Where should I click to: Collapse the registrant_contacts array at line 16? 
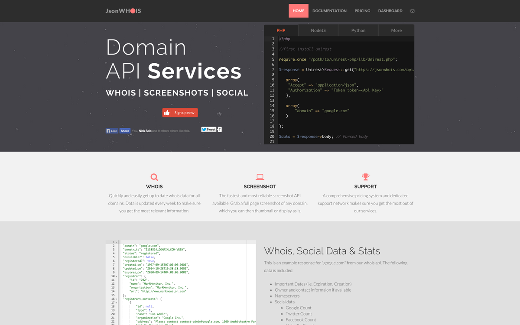116,298
